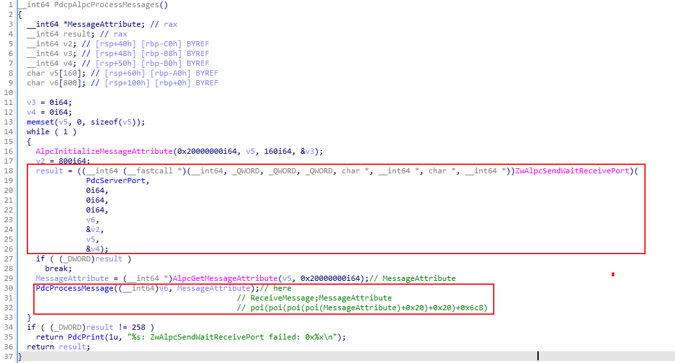
Task: Click 0x20000000i64 in the AlpcInitializeMessageAttribute call
Action: point(207,151)
